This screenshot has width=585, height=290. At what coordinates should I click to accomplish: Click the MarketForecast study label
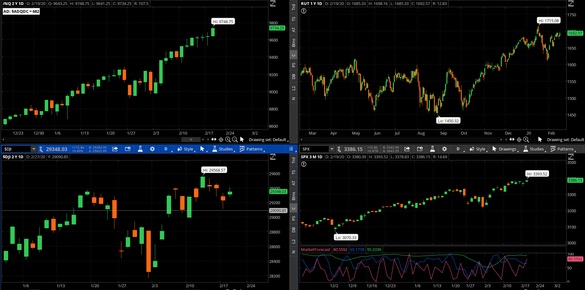coord(315,249)
